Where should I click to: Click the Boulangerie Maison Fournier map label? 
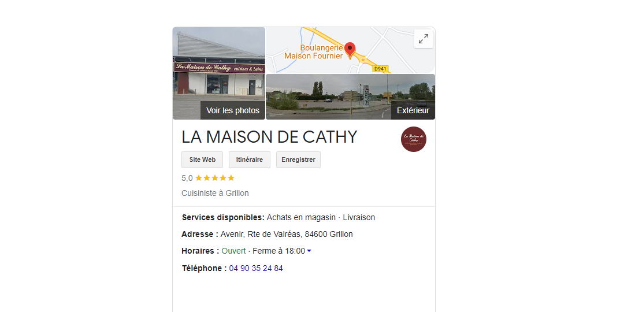314,52
